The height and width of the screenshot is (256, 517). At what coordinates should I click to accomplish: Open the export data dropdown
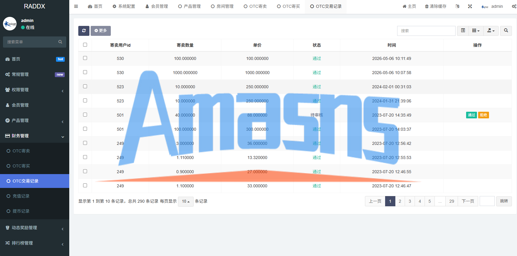[491, 31]
